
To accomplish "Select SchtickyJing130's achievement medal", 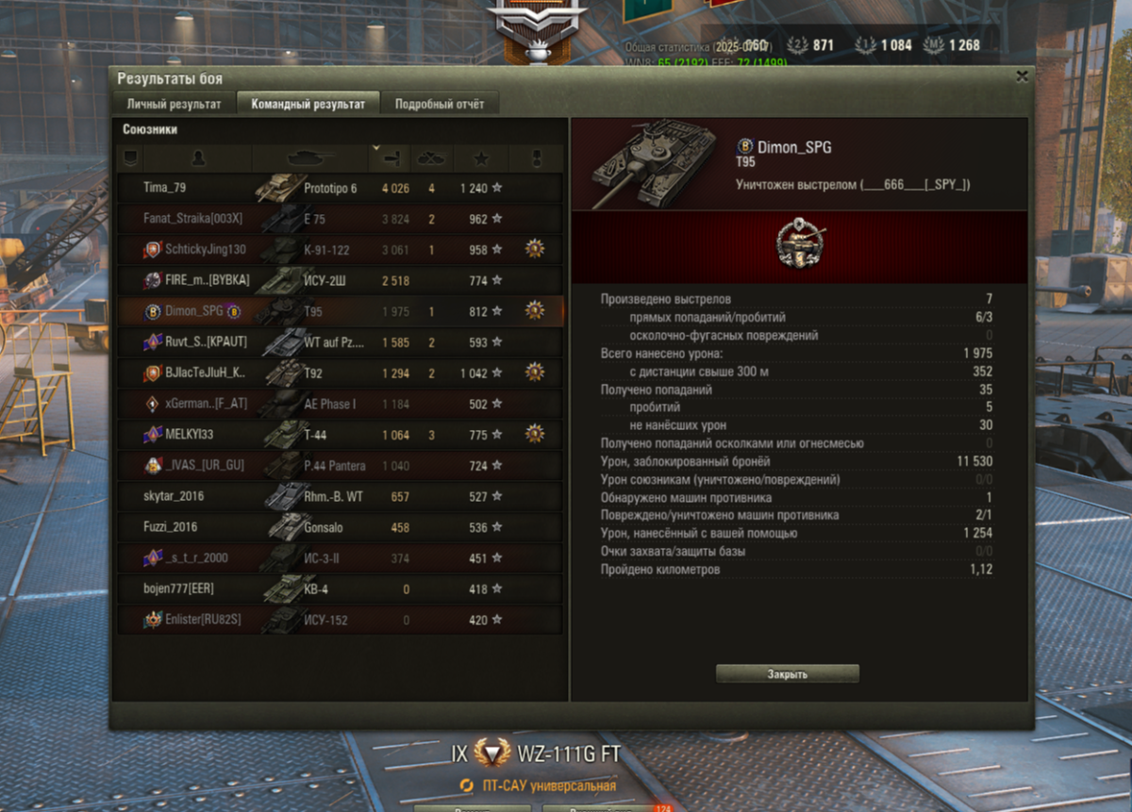I will coord(535,249).
